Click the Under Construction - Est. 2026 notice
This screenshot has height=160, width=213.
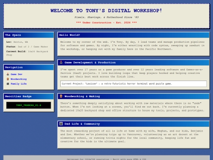tap(106, 23)
